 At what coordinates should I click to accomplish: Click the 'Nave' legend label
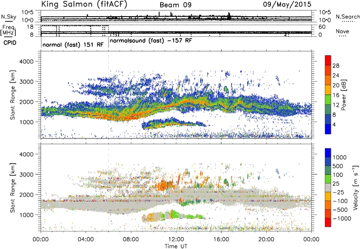342,31
